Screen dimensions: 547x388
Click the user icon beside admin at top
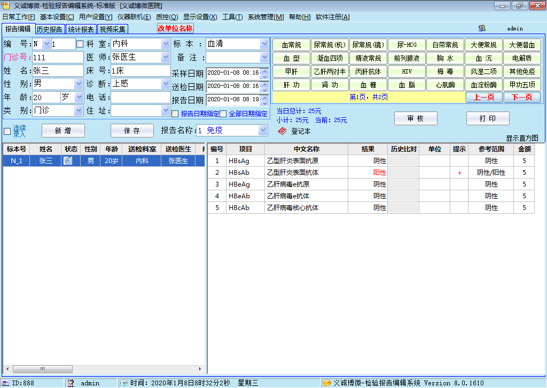482,28
